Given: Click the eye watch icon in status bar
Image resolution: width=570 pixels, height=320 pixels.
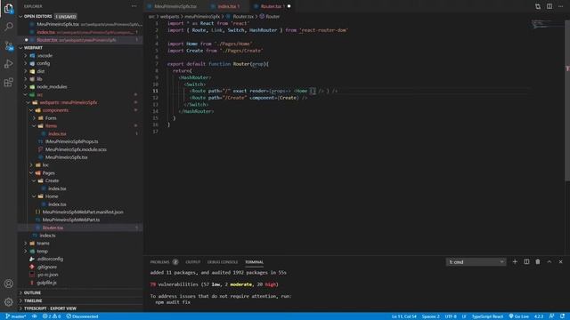Looking at the screenshot, I should (x=35, y=316).
